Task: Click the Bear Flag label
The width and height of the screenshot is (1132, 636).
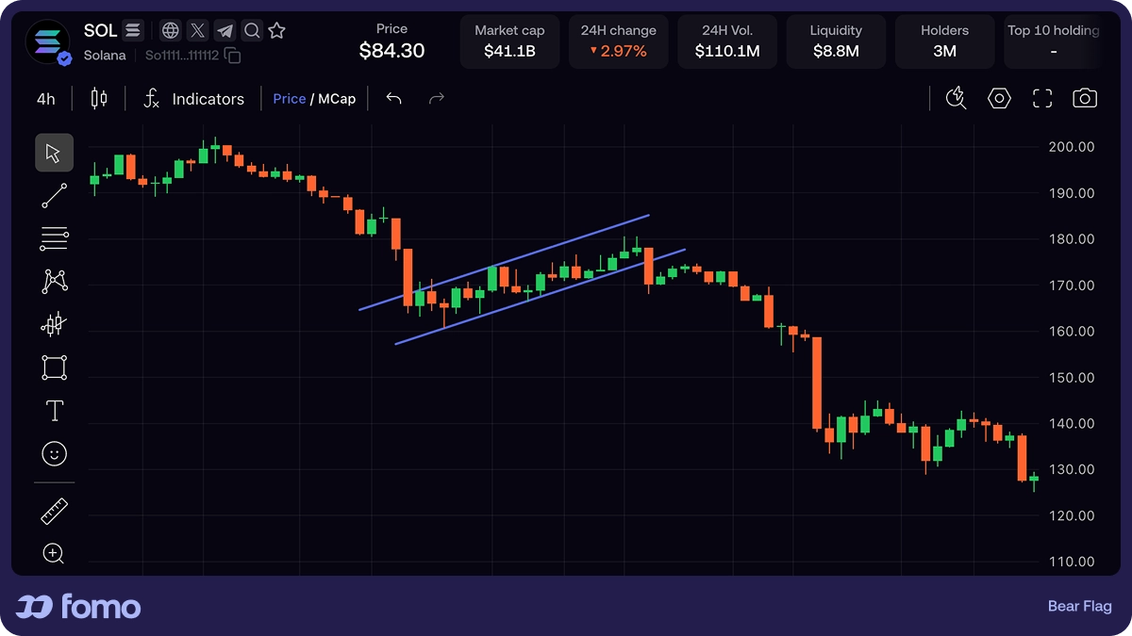Action: tap(1080, 607)
